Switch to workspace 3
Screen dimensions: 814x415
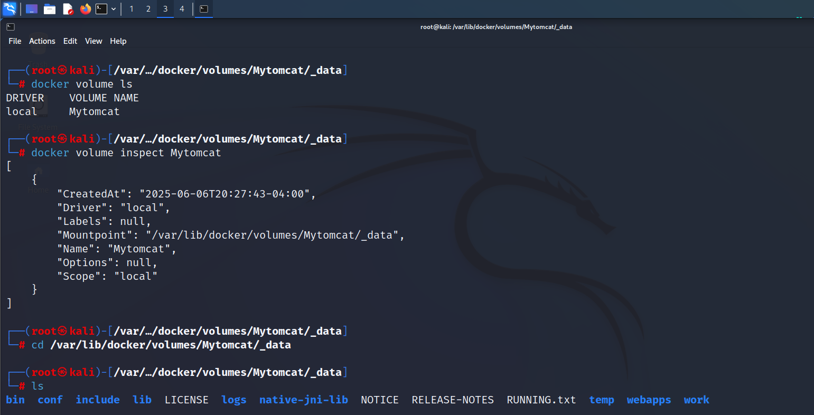[x=165, y=9]
